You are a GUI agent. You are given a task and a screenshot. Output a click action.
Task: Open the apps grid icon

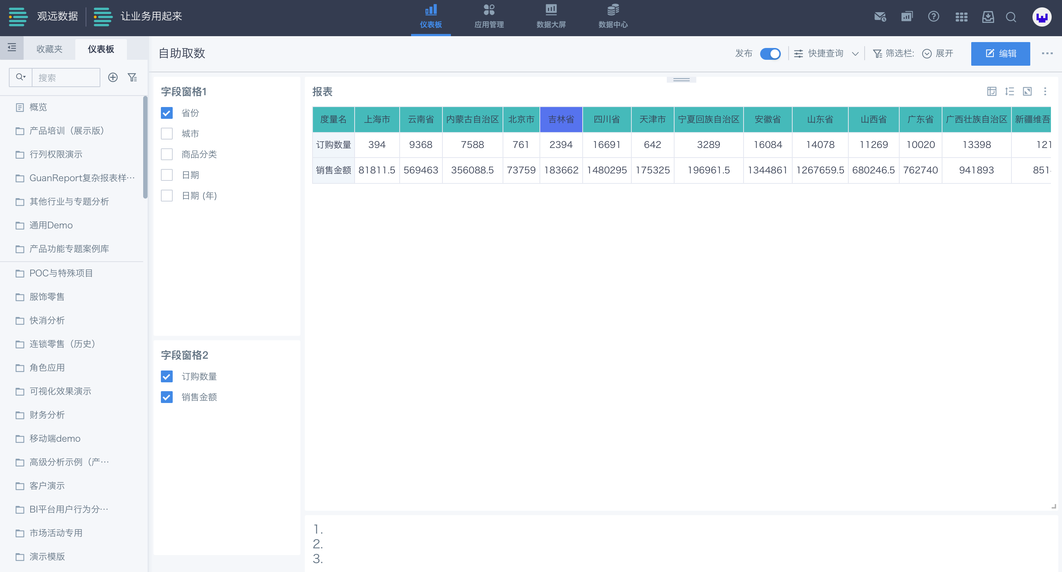pyautogui.click(x=961, y=17)
